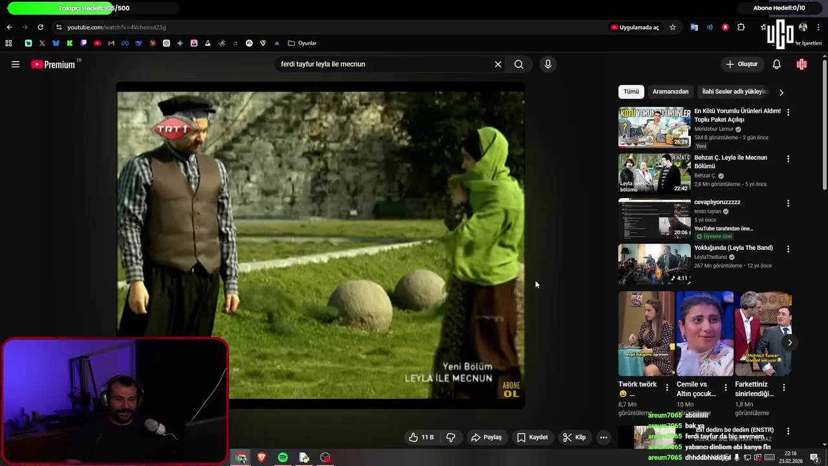The height and width of the screenshot is (466, 828).
Task: Click the YouTube search input field
Action: 385,64
